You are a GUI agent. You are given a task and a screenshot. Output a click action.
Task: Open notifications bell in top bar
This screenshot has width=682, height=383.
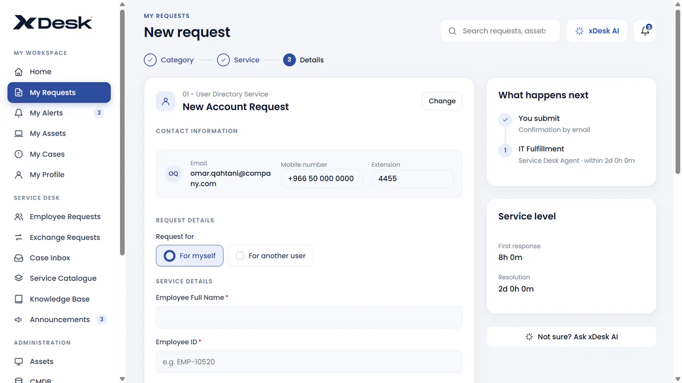[645, 31]
